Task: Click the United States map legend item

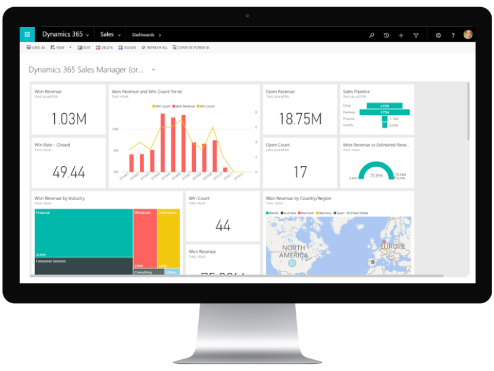Action: tap(357, 213)
